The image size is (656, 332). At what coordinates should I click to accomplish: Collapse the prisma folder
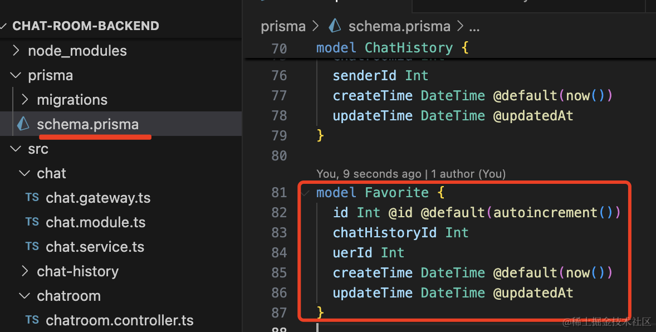coord(16,75)
